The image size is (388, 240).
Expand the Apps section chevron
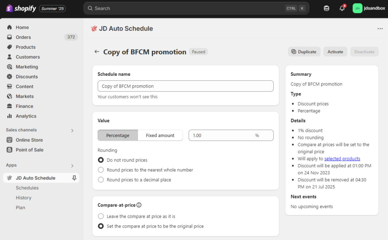tap(72, 166)
